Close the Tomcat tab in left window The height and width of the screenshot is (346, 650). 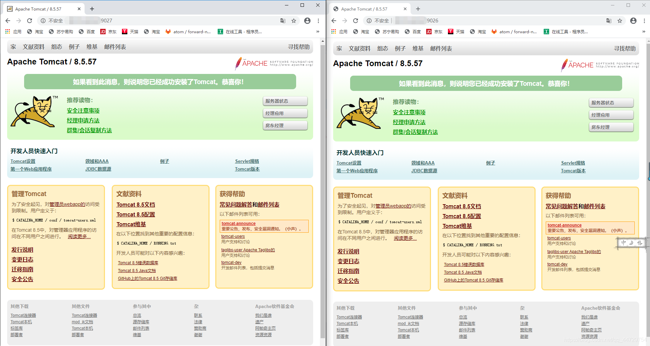click(x=79, y=9)
